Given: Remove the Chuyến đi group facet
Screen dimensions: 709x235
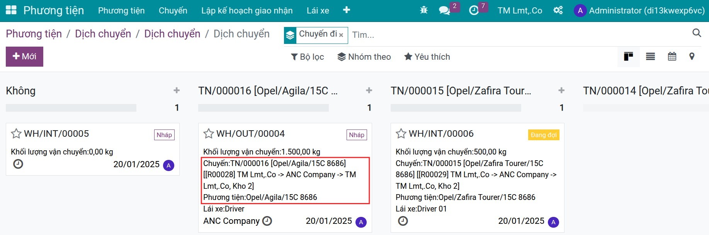Looking at the screenshot, I should point(341,35).
